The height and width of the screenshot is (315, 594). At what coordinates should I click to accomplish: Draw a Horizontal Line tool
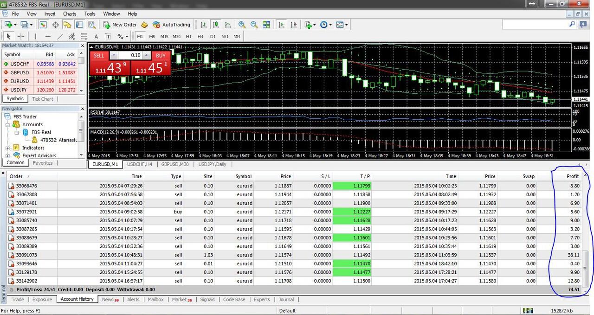(48, 36)
